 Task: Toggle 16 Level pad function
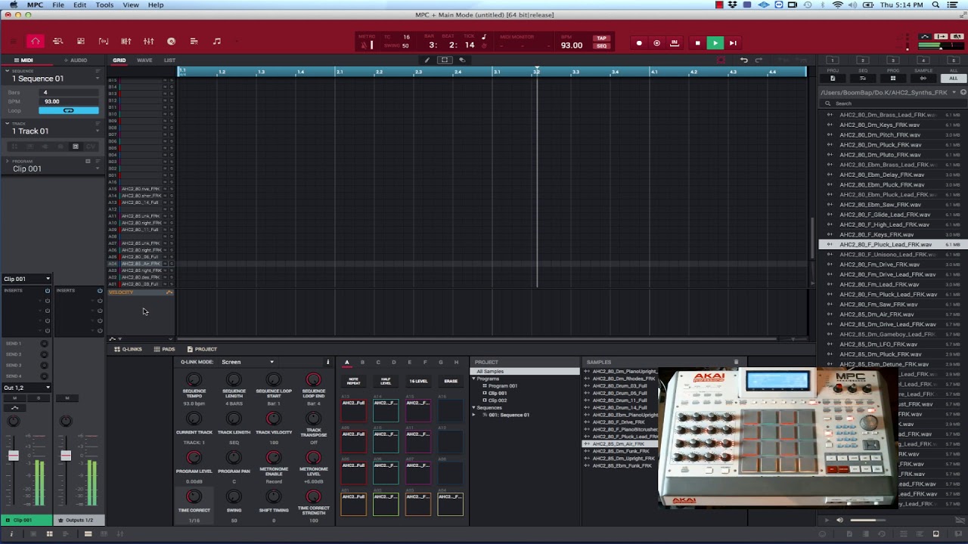(418, 382)
